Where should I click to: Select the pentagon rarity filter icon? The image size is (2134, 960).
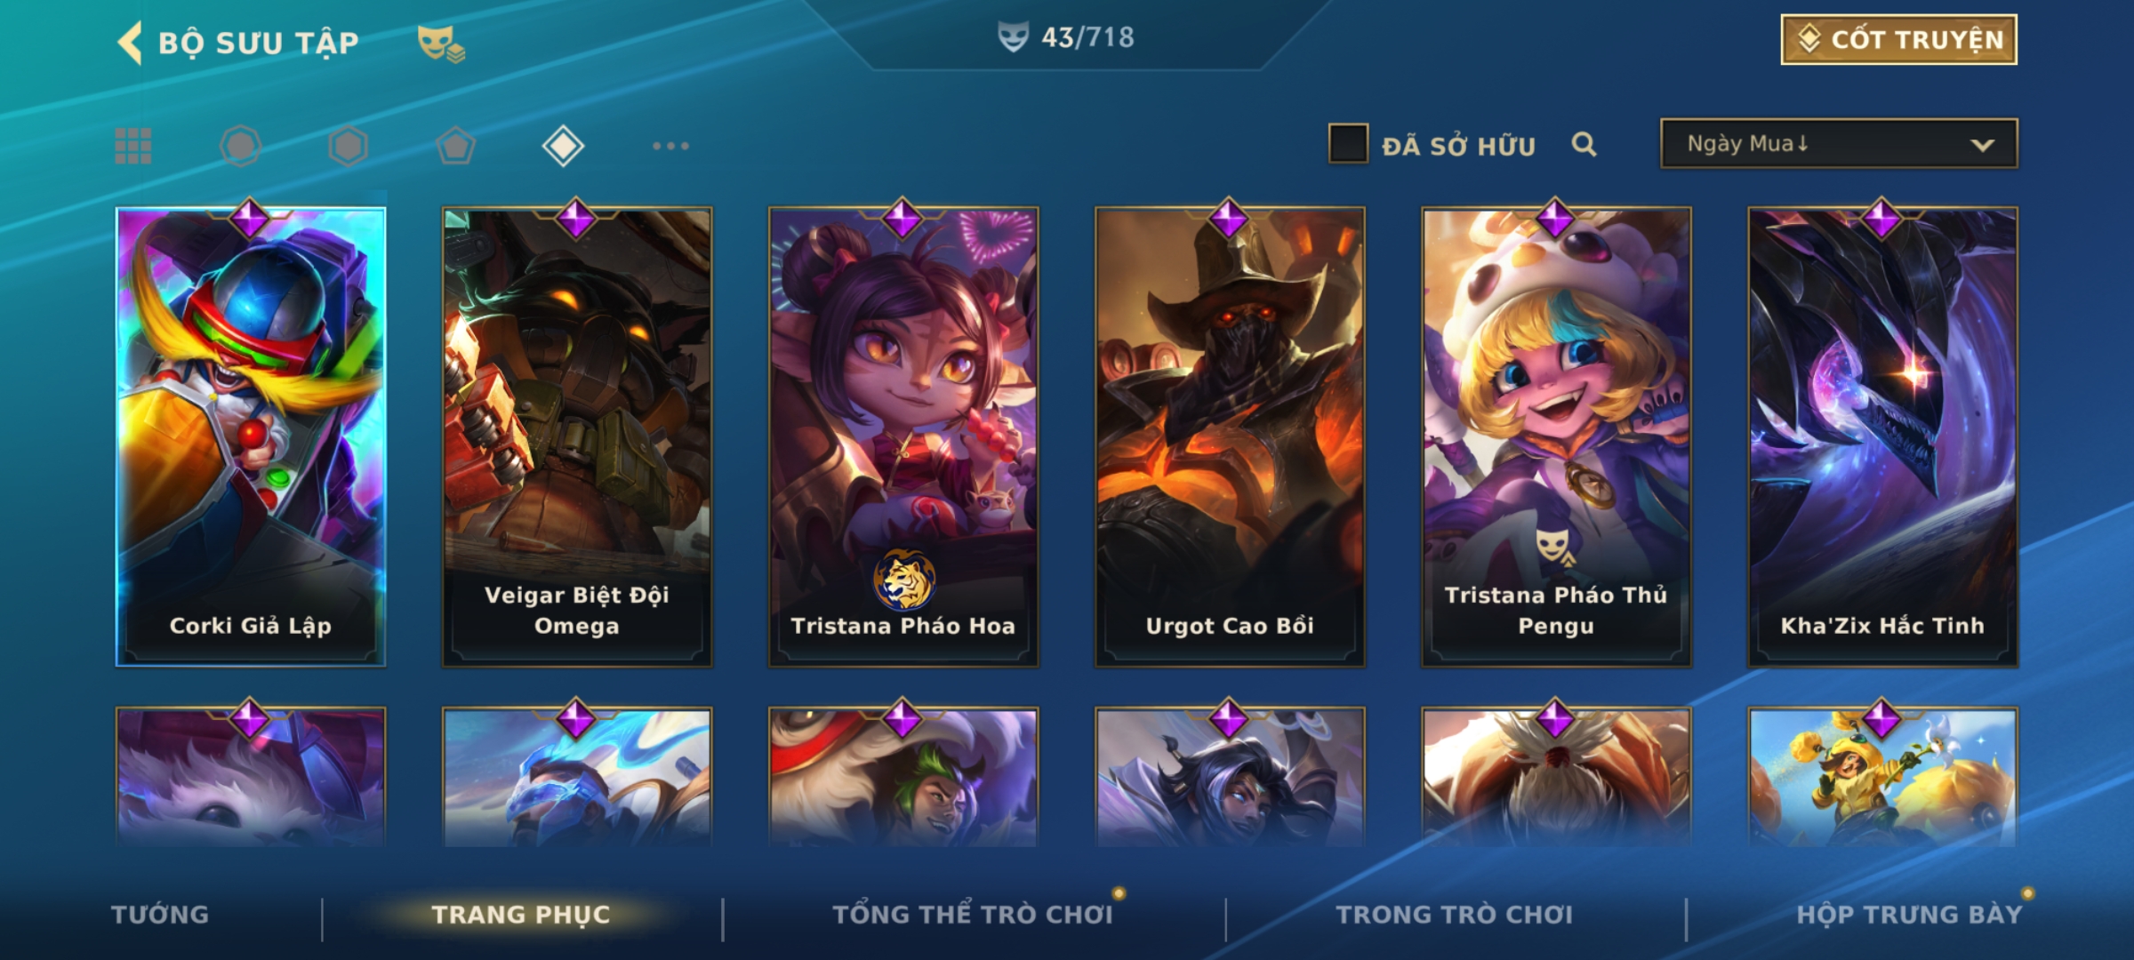pos(455,146)
